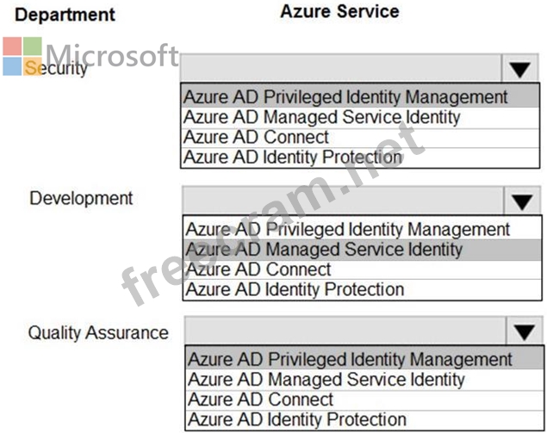This screenshot has width=547, height=433.
Task: Select Privileged Identity Management for Development
Action: click(363, 229)
